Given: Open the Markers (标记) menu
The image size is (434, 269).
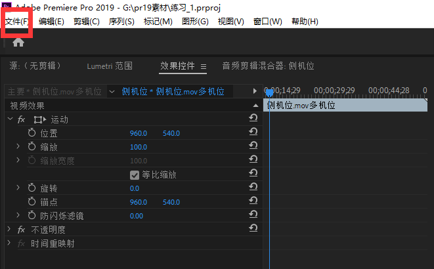Looking at the screenshot, I should click(158, 21).
